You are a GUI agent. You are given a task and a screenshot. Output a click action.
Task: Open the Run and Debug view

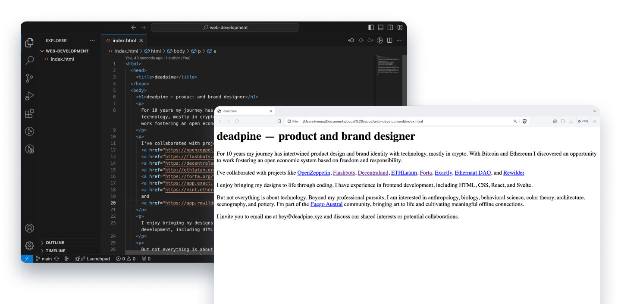(x=29, y=96)
